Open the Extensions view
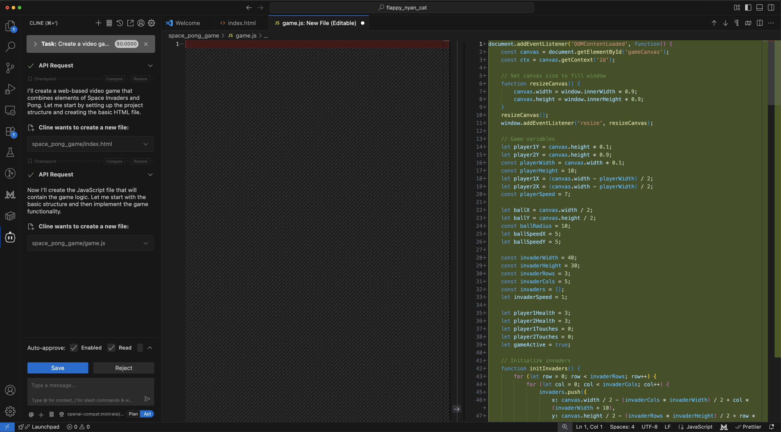The width and height of the screenshot is (781, 432). click(10, 132)
